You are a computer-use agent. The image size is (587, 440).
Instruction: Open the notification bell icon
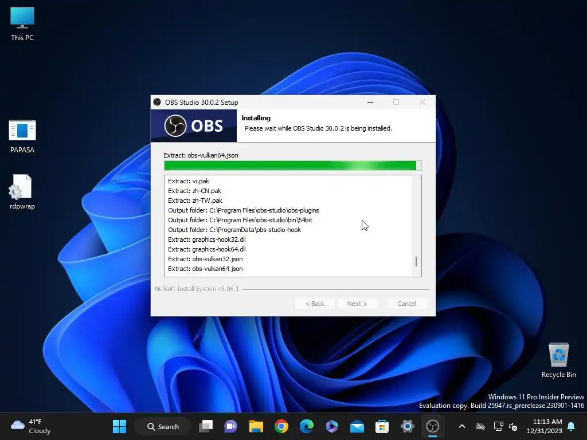tap(571, 426)
